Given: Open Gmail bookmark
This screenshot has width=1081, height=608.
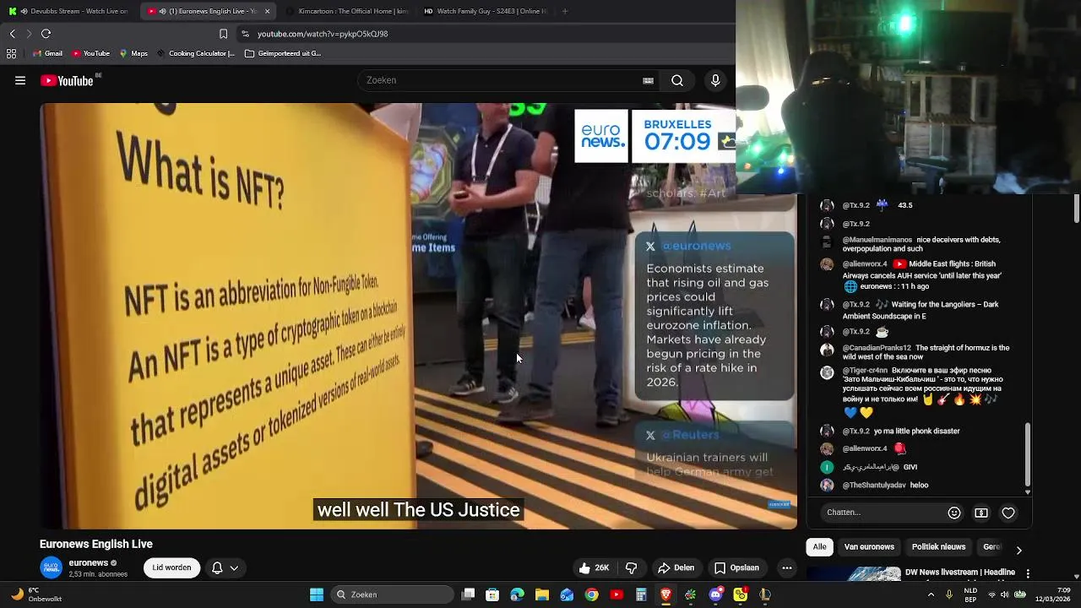Looking at the screenshot, I should click(47, 53).
